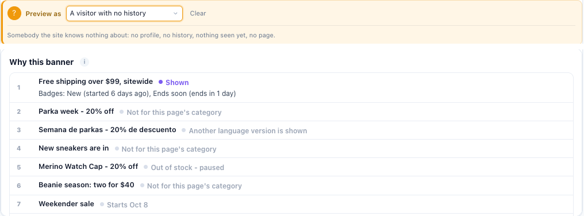Screen dimensions: 584x216
Task: Click the visitor description text under Preview as
Action: click(141, 36)
